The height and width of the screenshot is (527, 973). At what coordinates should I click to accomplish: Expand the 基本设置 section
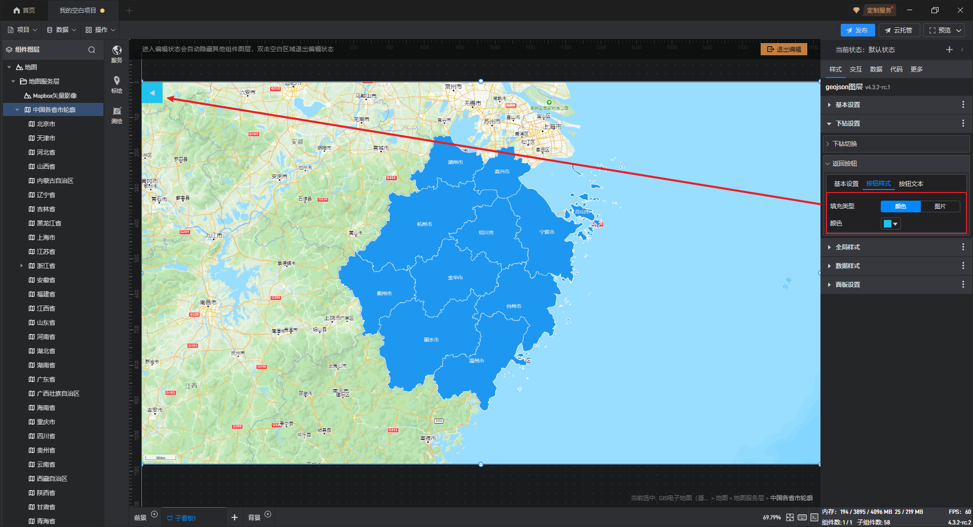click(829, 105)
